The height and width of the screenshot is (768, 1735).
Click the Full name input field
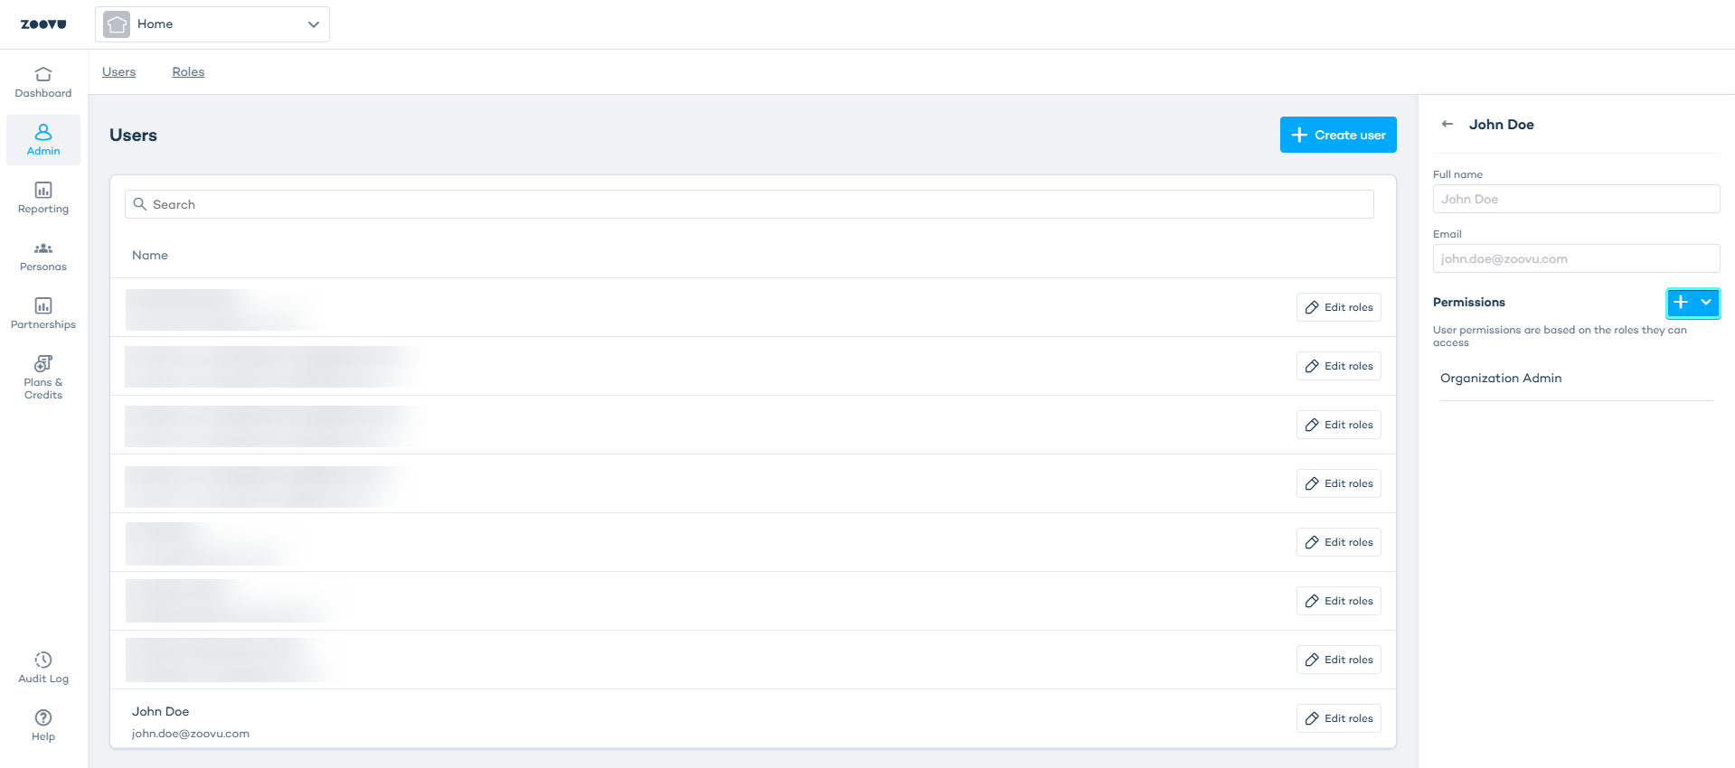1576,199
